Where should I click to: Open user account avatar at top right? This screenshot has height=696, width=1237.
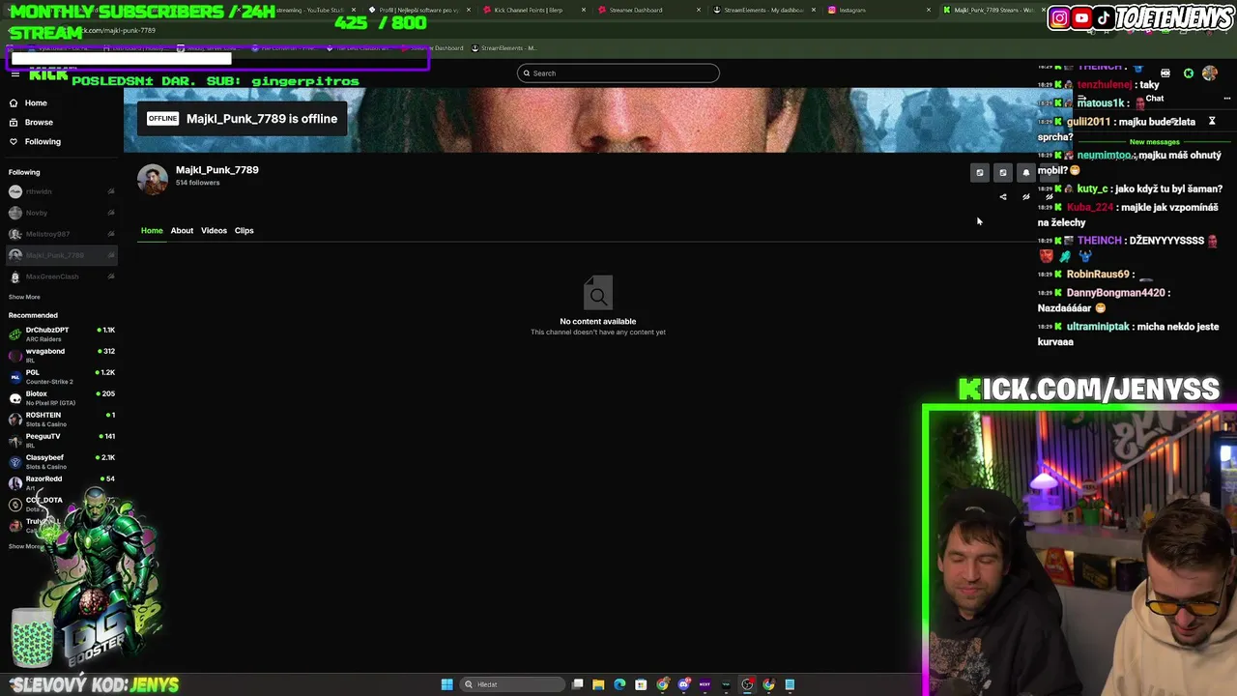click(x=1209, y=73)
